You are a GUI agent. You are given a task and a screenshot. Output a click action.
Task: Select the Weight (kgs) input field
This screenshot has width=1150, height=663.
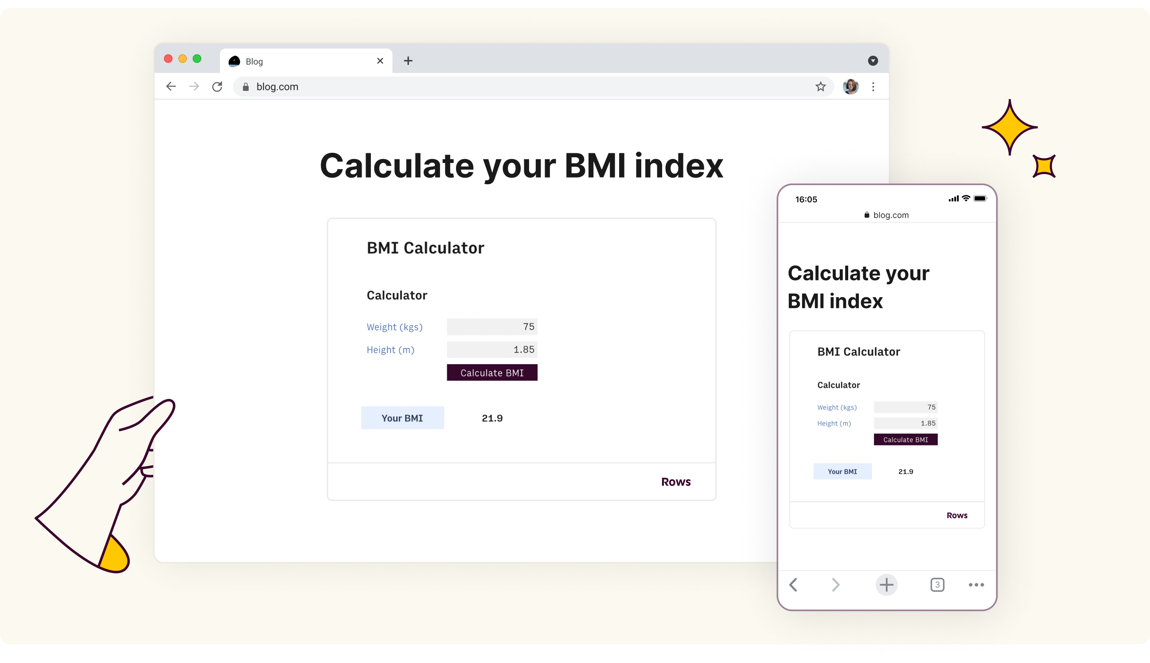coord(492,326)
